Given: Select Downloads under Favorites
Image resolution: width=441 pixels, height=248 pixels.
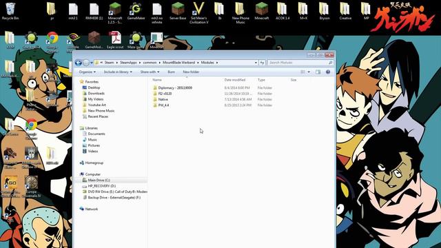Looking at the screenshot, I should click(x=94, y=94).
